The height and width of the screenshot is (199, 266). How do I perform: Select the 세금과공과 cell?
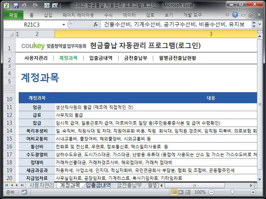tap(37, 170)
